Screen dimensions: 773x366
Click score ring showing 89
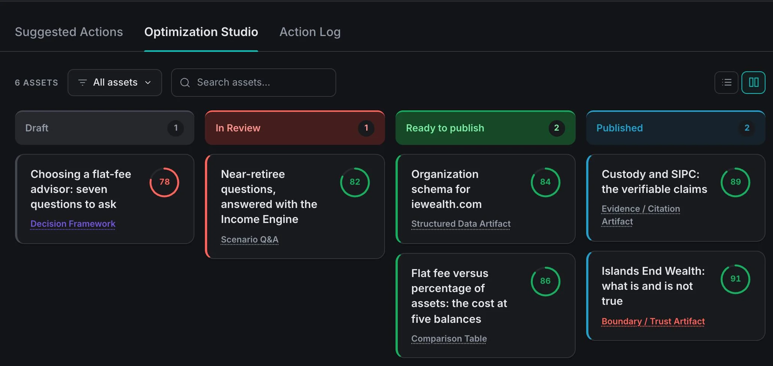click(735, 182)
